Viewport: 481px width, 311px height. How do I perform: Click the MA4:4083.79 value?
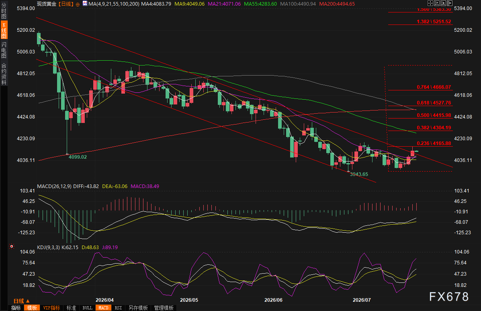click(156, 4)
